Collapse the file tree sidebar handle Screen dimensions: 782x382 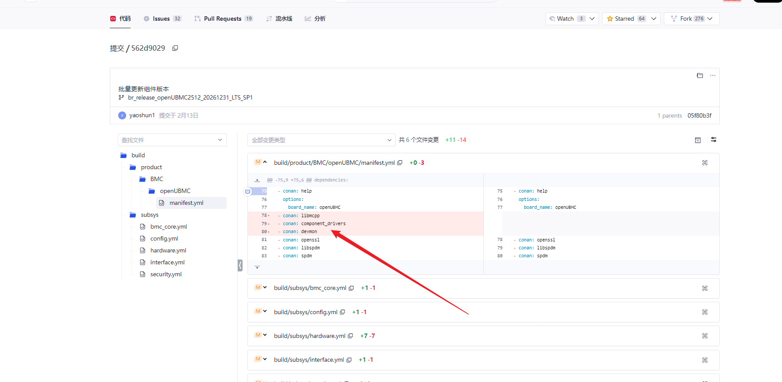coord(240,265)
